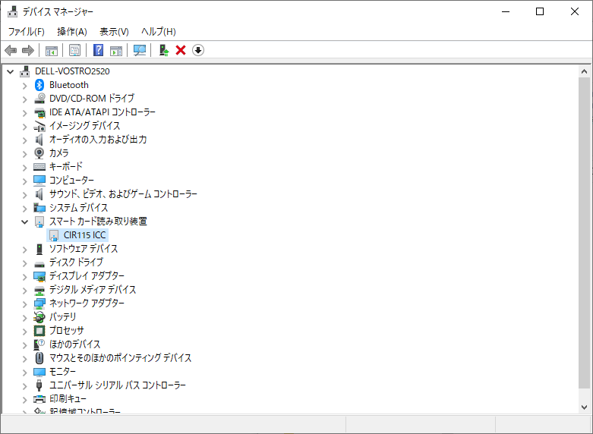Select the DELL-VOSTRO2520 root node
Screen dimensions: 593x434
pyautogui.click(x=72, y=71)
